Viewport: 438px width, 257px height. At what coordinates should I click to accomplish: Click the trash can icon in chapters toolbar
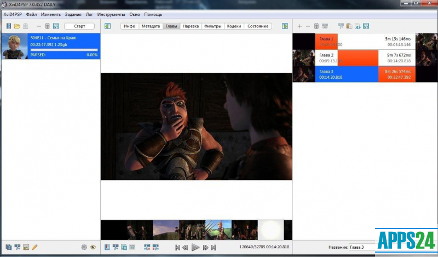316,26
